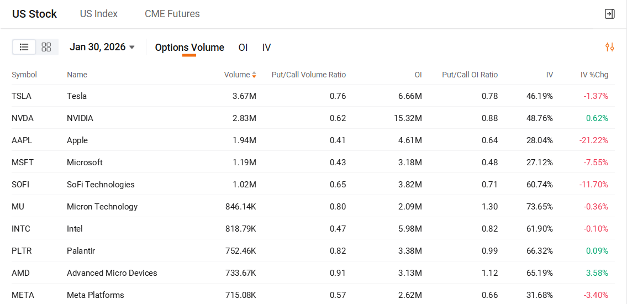This screenshot has height=304, width=627.
Task: Click Meta's 715.08K volume value
Action: (x=241, y=295)
